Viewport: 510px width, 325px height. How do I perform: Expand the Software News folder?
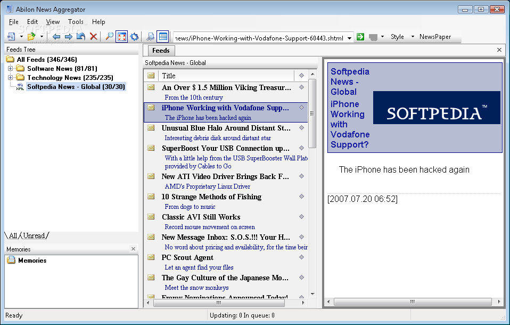click(11, 68)
